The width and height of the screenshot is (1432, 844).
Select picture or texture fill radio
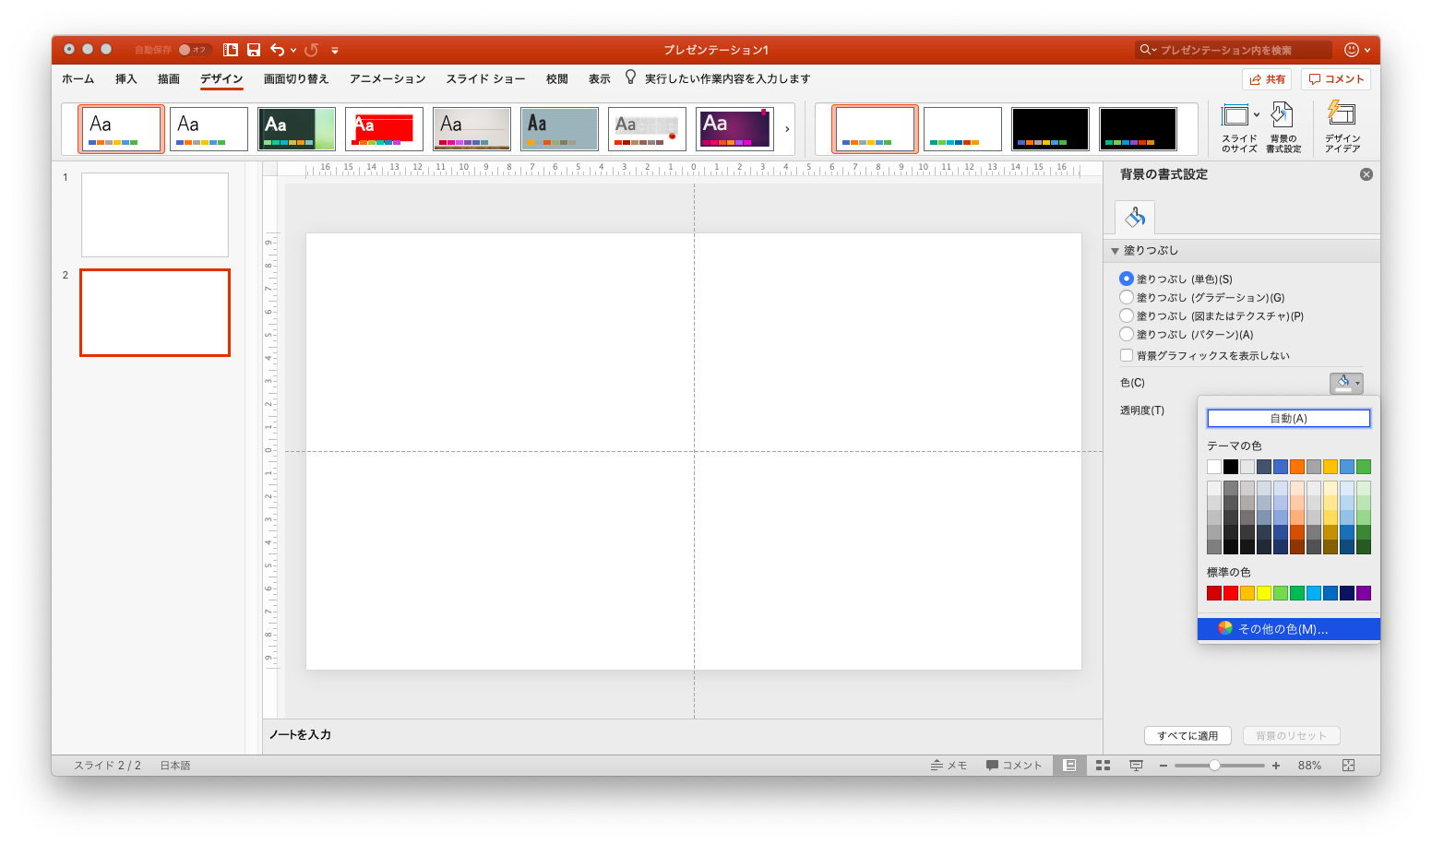pyautogui.click(x=1126, y=315)
